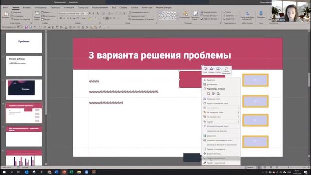Open the font size dropdown
Screen dimensions: 311x175
[85, 13]
